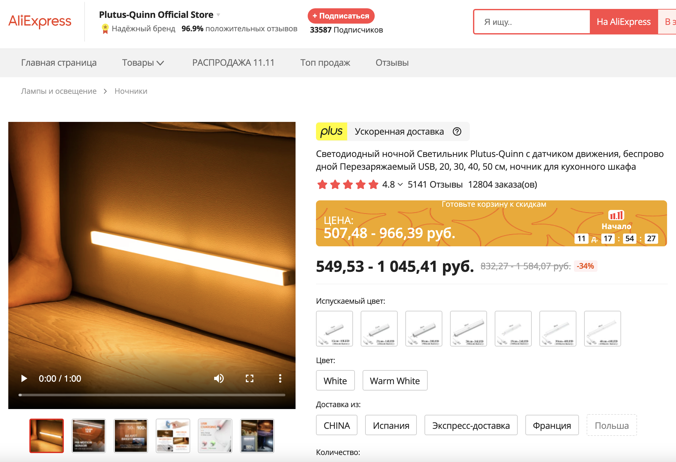Click the red sale chart icon
Viewport: 676px width, 462px height.
[x=616, y=215]
